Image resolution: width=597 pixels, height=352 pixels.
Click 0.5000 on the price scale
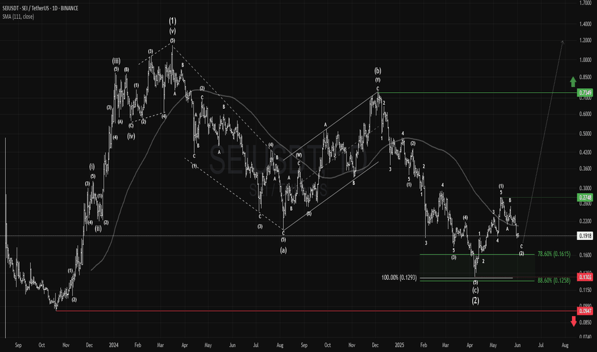point(585,134)
